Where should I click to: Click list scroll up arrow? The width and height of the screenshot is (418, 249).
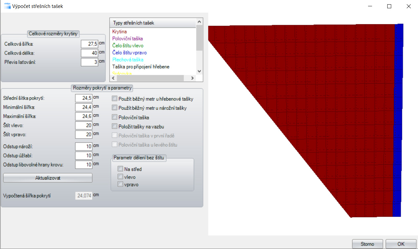pyautogui.click(x=199, y=21)
